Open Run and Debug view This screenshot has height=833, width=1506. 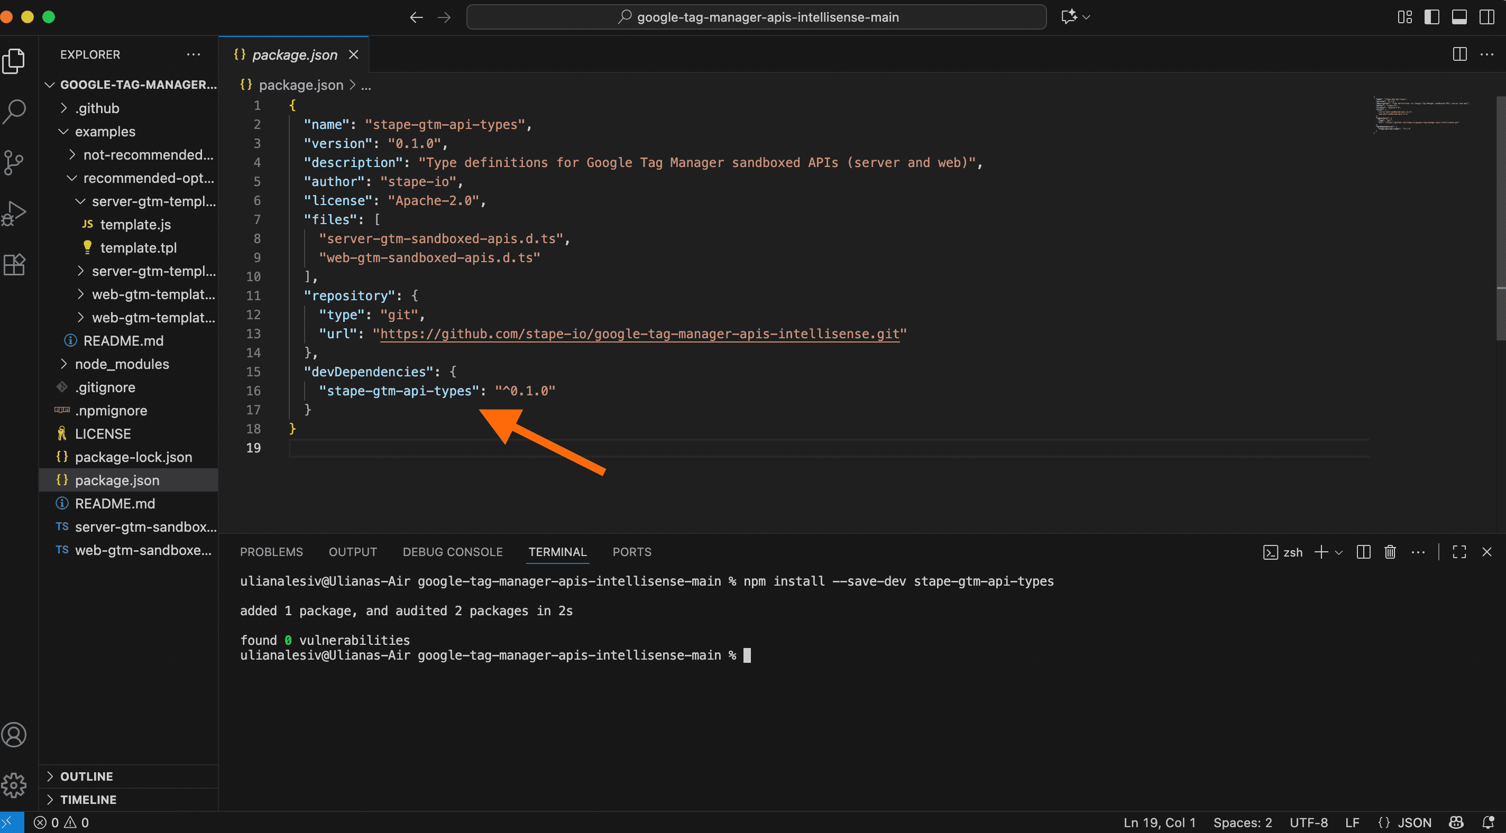(x=14, y=214)
